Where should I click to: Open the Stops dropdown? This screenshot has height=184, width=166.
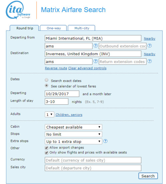pyautogui.click(x=73, y=134)
